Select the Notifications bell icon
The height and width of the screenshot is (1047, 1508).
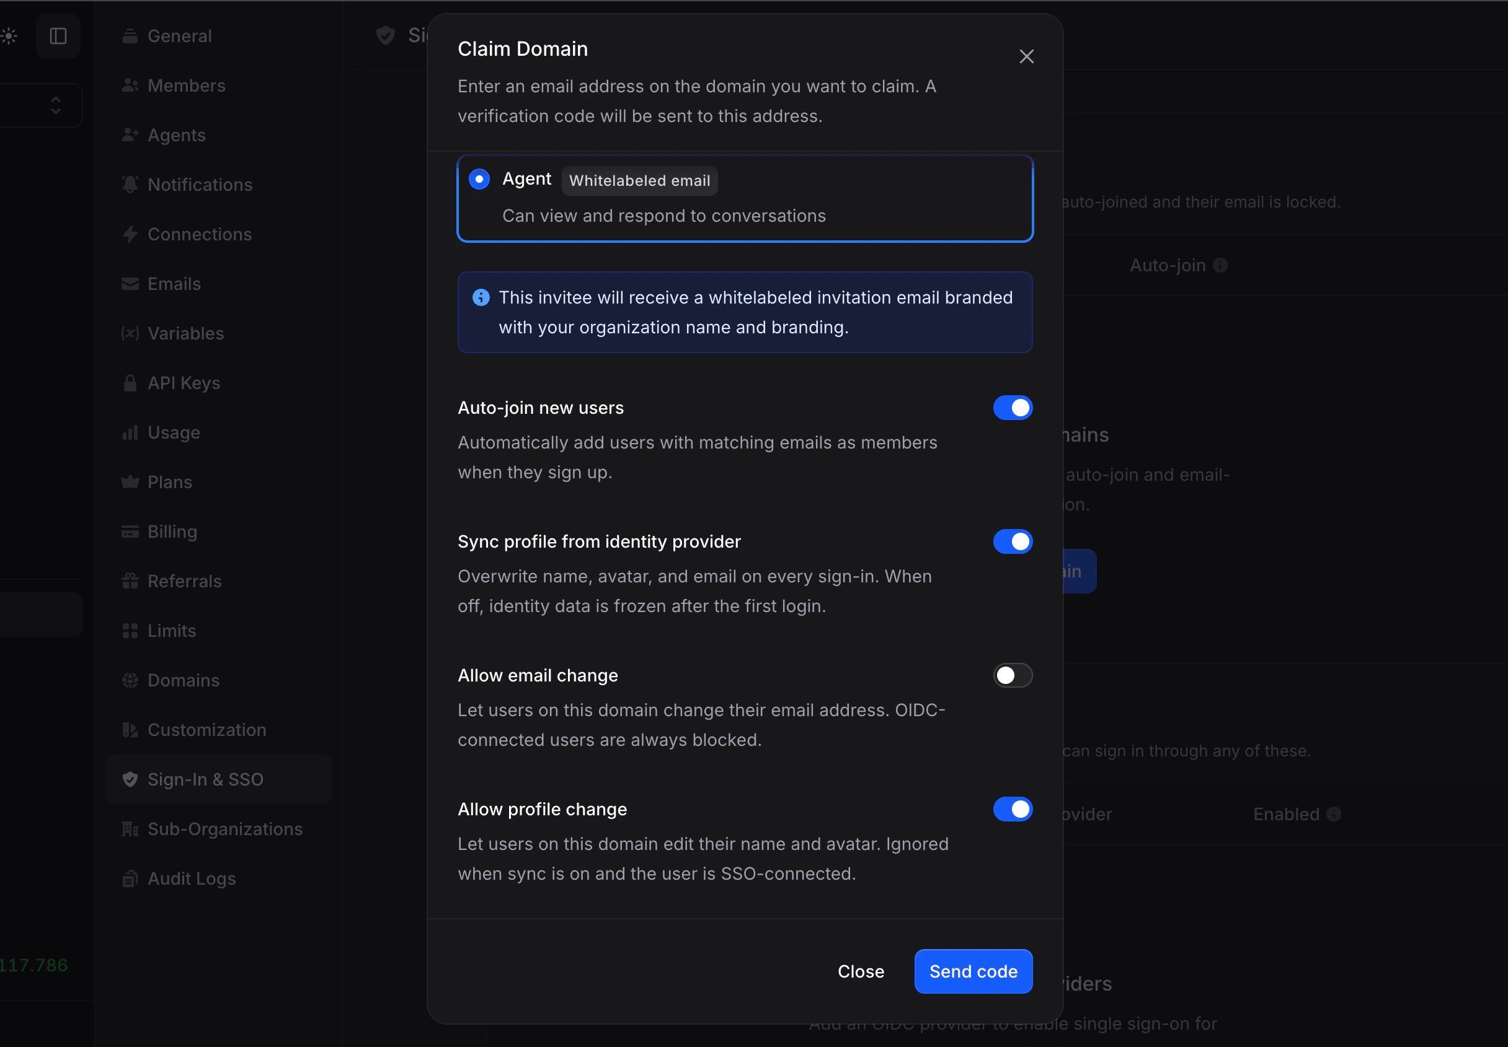click(130, 185)
